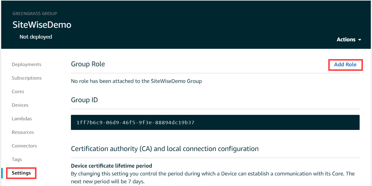Open the Subscriptions section
The width and height of the screenshot is (372, 186).
pyautogui.click(x=27, y=78)
